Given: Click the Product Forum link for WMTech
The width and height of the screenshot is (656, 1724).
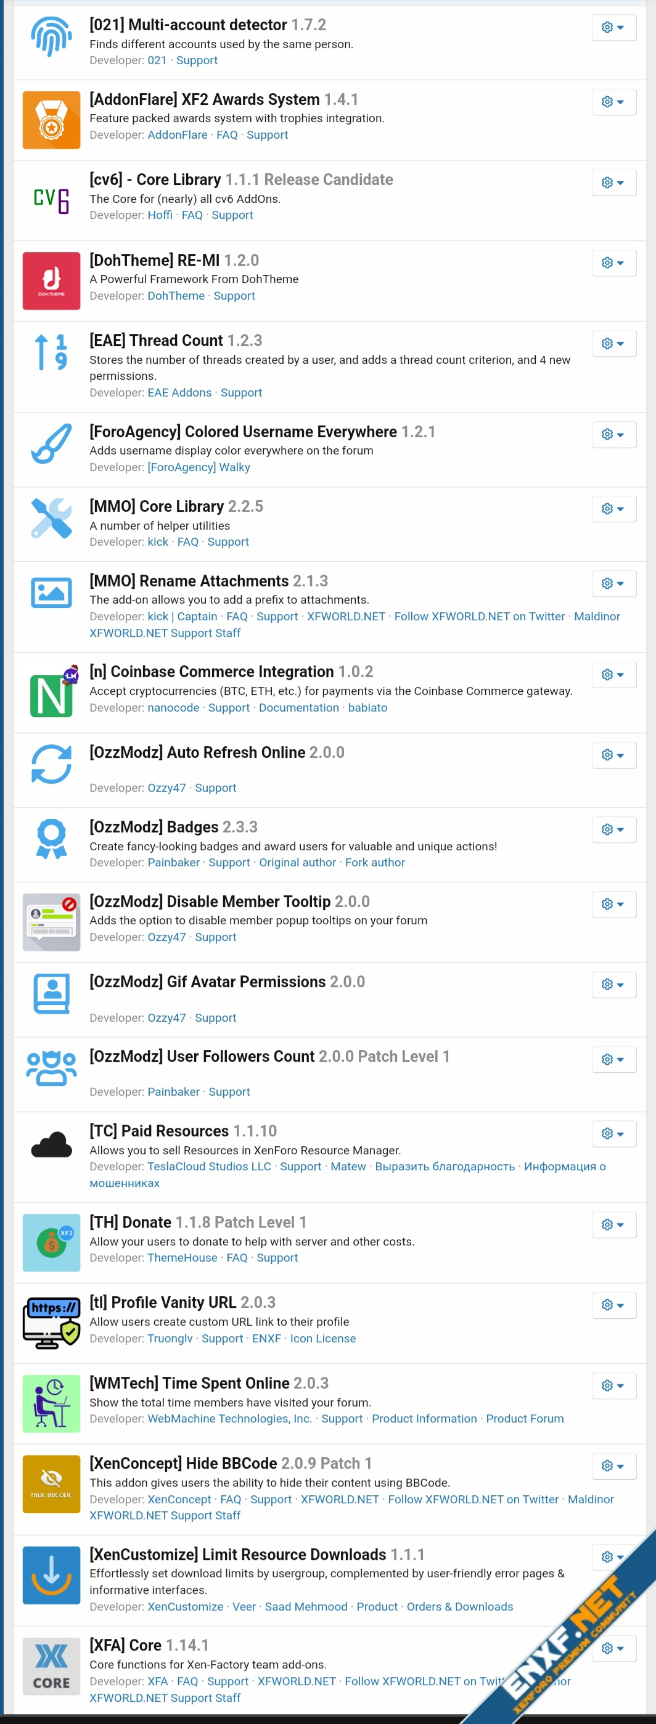Looking at the screenshot, I should point(524,1418).
